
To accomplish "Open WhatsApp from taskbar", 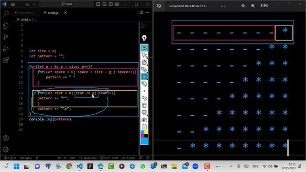I will (x=142, y=166).
